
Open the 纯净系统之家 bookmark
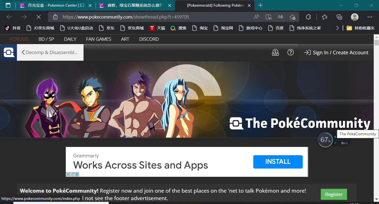click(305, 28)
